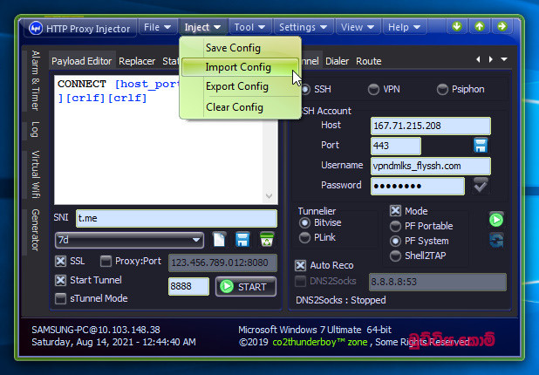
Task: Open the 7d dropdown list
Action: 129,240
